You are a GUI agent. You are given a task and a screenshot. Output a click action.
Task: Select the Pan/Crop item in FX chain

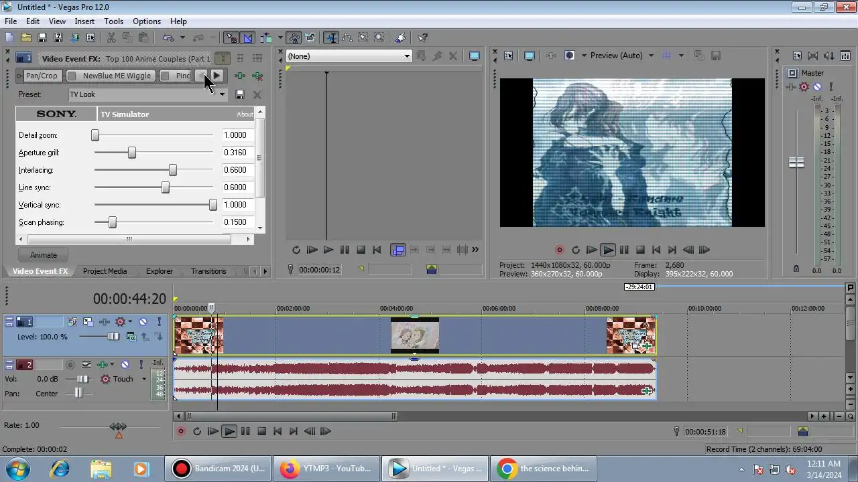(x=42, y=76)
